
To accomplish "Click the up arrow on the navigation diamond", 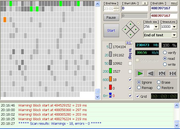I will (x=131, y=24).
